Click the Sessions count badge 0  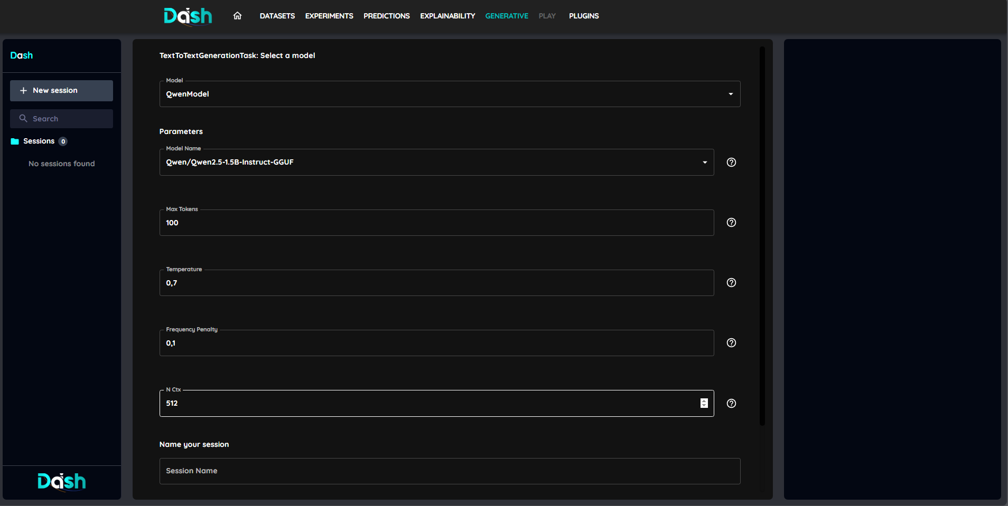63,141
